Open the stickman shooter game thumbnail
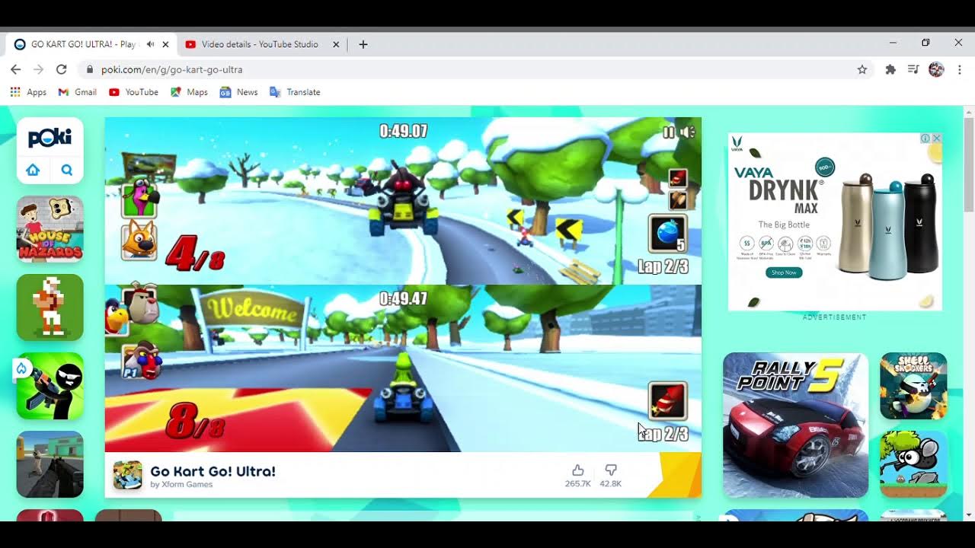This screenshot has width=975, height=548. [50, 386]
